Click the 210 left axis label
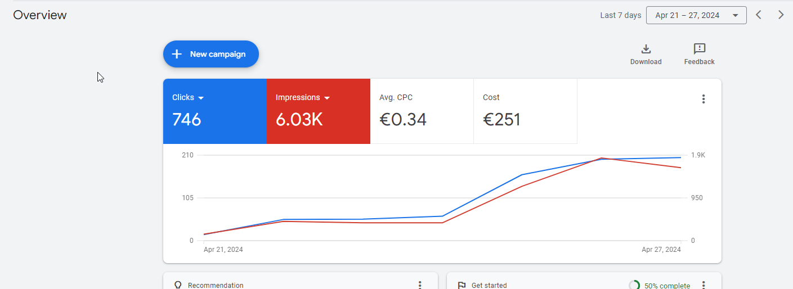This screenshot has height=289, width=793. click(x=187, y=155)
